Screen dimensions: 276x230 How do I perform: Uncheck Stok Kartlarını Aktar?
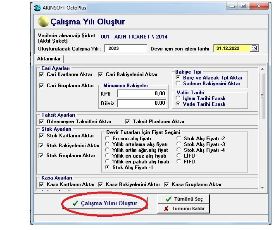(41, 136)
